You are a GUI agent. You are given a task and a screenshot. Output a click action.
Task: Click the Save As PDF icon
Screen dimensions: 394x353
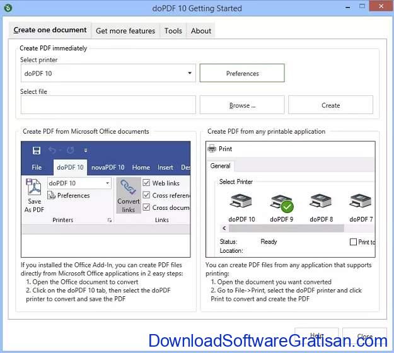(34, 187)
